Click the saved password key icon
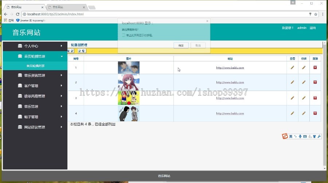 click(x=310, y=14)
